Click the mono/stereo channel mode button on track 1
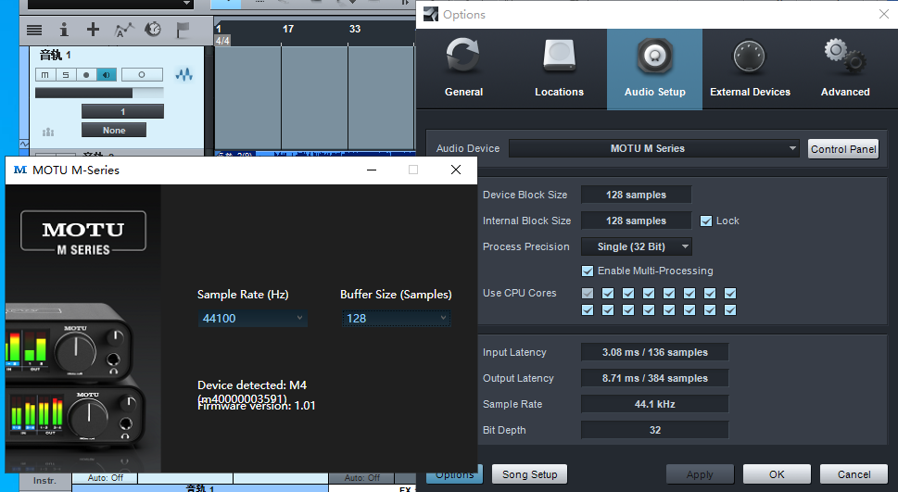The height and width of the screenshot is (492, 898). pos(142,75)
